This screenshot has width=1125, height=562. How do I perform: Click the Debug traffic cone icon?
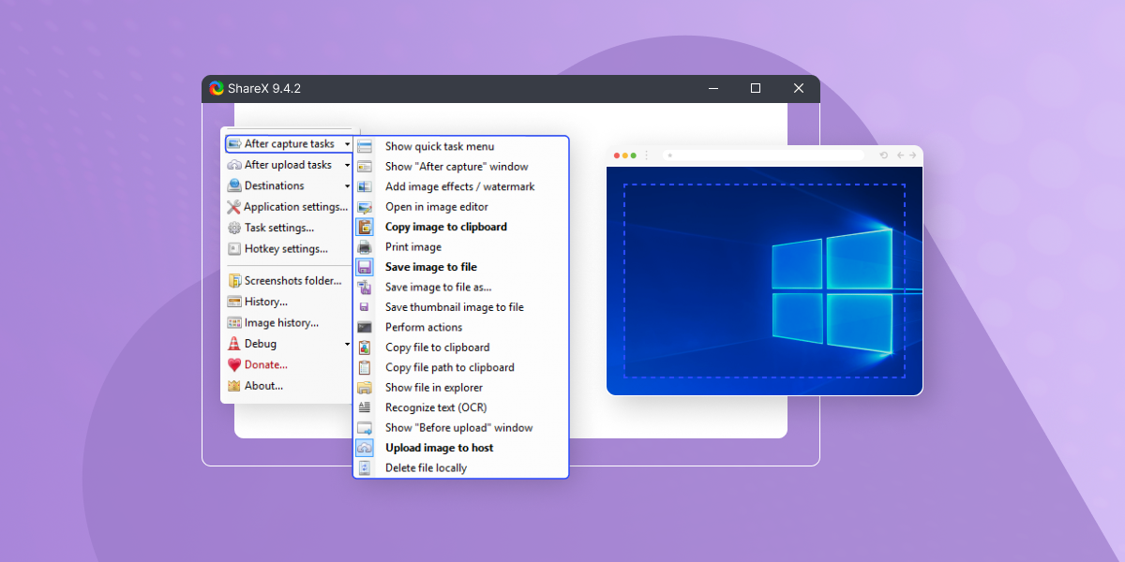click(234, 344)
